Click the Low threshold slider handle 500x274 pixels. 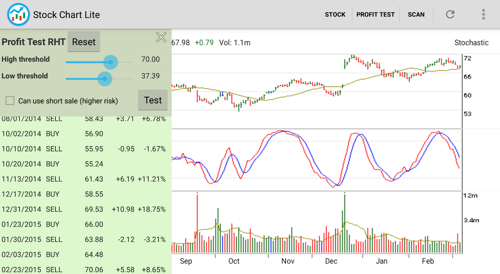(105, 79)
